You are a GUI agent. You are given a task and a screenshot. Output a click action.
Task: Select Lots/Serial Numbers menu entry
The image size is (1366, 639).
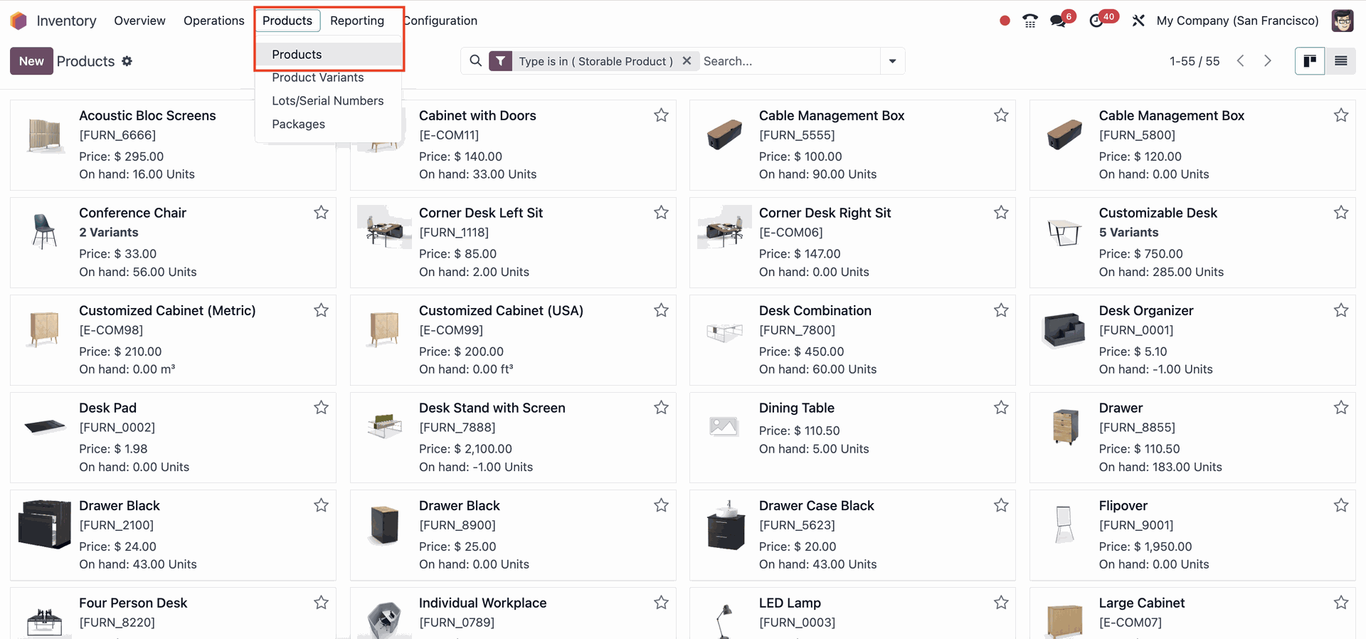[x=327, y=100]
